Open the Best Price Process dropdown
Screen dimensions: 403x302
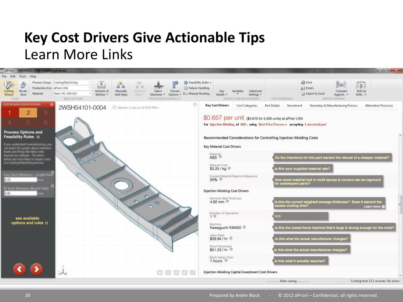[272, 125]
